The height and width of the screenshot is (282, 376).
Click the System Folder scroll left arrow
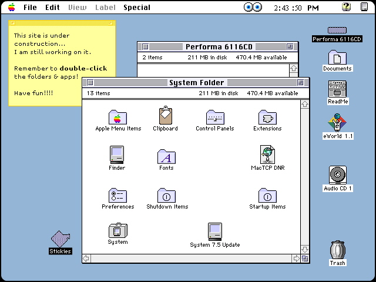pos(86,258)
